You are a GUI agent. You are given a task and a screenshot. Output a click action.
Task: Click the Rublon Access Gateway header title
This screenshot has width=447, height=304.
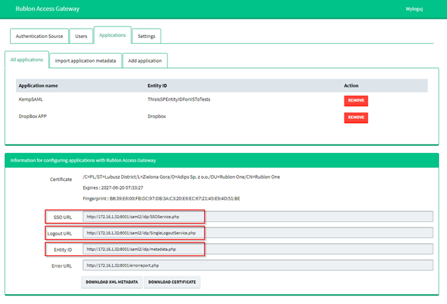(x=47, y=9)
